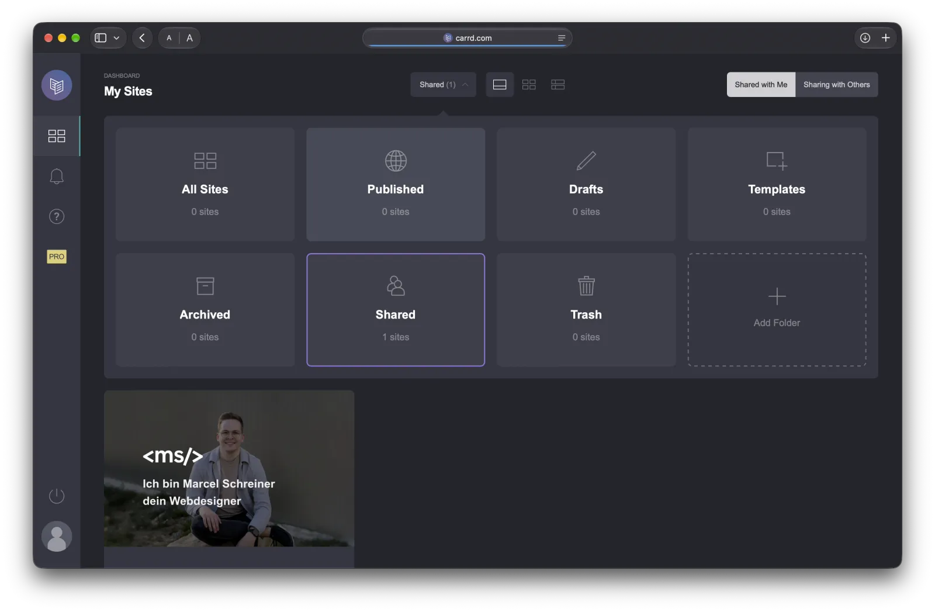The width and height of the screenshot is (935, 612).
Task: Open the help question mark icon
Action: tap(57, 217)
